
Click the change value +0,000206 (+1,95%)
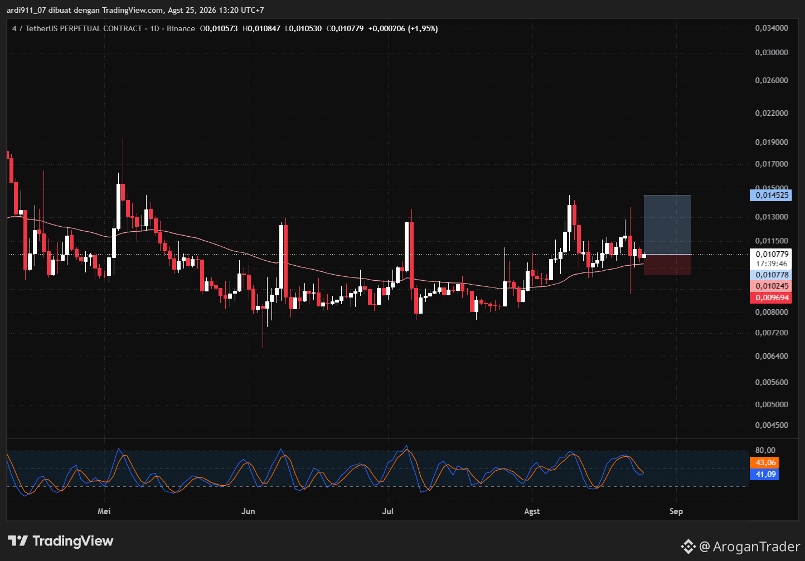(403, 28)
